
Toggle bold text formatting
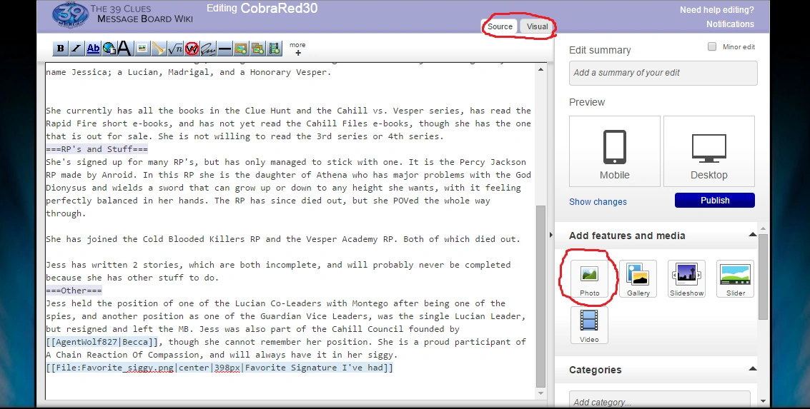60,49
